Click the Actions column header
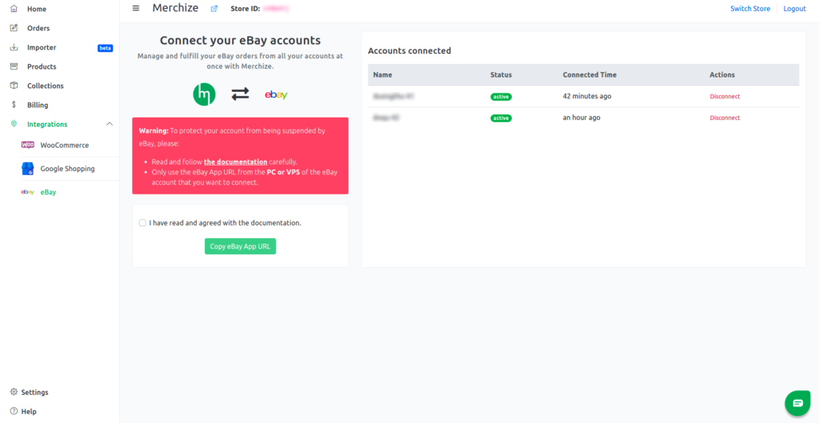819x423 pixels. click(x=722, y=74)
